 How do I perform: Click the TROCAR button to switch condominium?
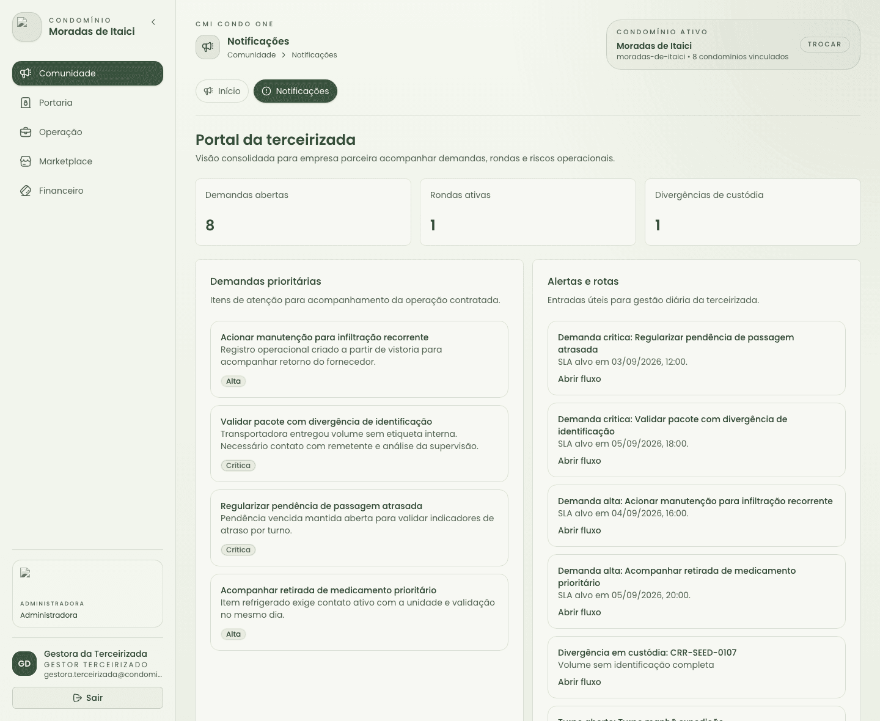824,45
